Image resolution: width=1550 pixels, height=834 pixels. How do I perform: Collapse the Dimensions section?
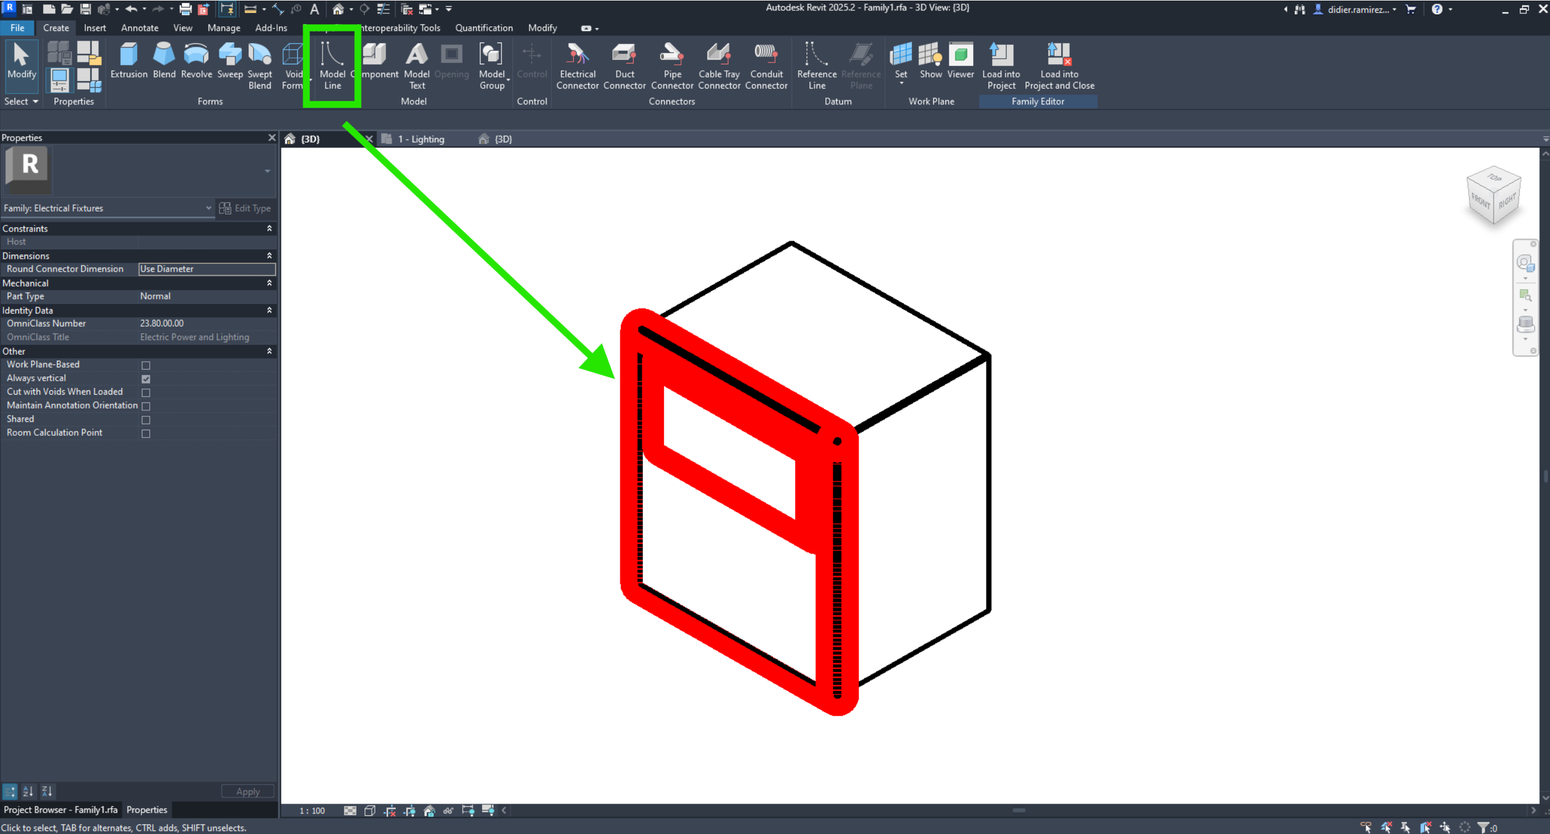pyautogui.click(x=269, y=255)
